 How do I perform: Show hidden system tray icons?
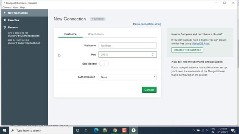click(193, 130)
